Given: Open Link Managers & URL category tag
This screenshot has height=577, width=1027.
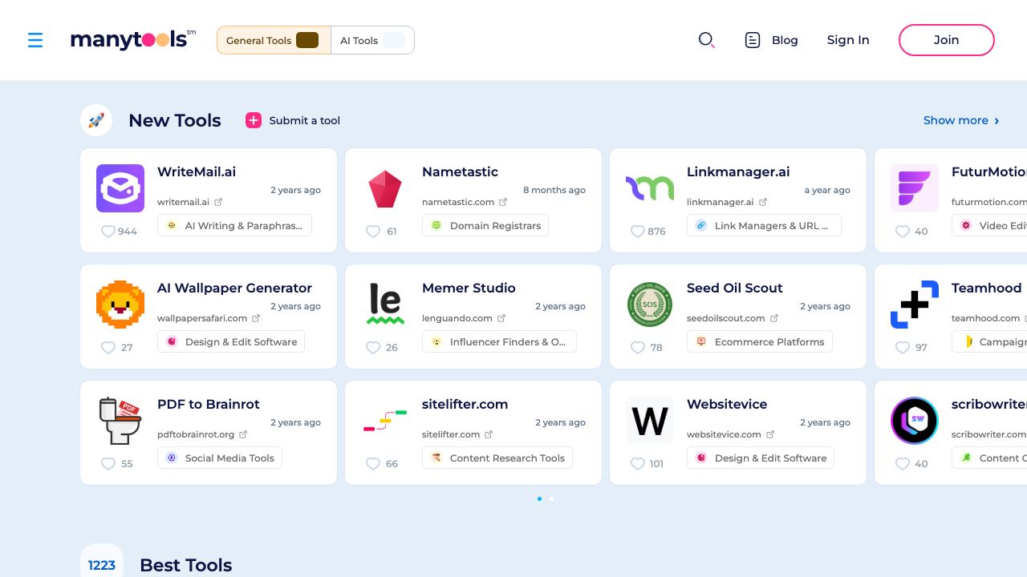Looking at the screenshot, I should coord(764,225).
